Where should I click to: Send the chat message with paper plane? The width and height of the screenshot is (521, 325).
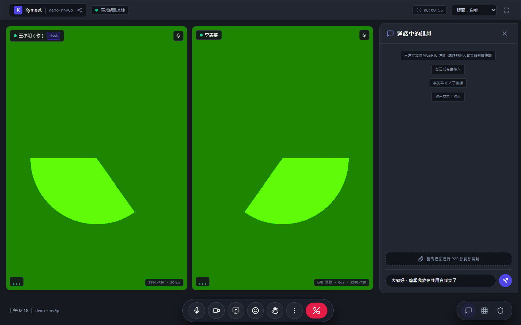pos(505,281)
